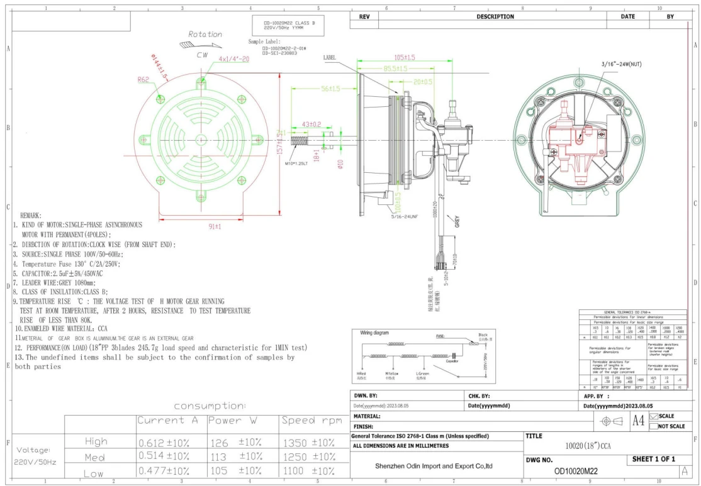Image resolution: width=701 pixels, height=486 pixels.
Task: Click the 43±0.2 dimension
Action: click(311, 124)
